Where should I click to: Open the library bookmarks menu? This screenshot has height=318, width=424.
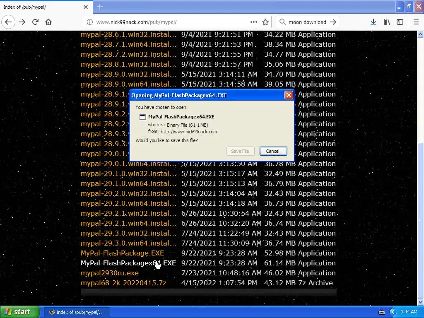point(387,22)
